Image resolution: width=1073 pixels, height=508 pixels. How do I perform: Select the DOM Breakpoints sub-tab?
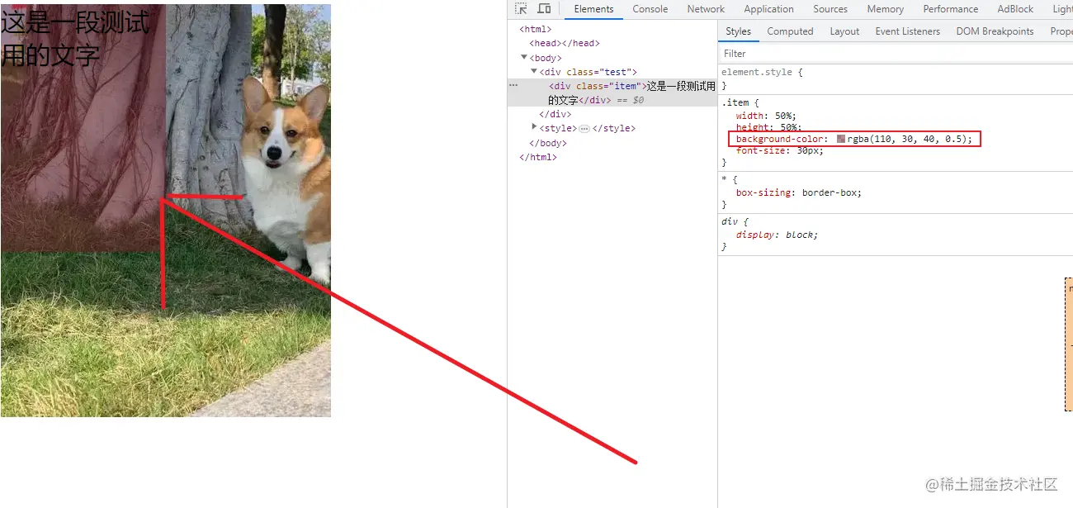coord(995,31)
